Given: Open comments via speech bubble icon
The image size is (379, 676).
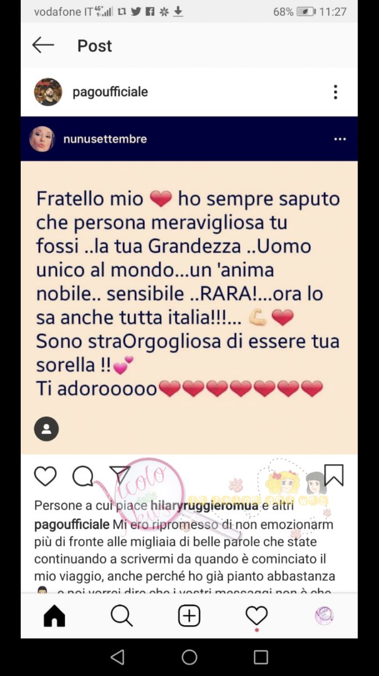Looking at the screenshot, I should (x=83, y=477).
